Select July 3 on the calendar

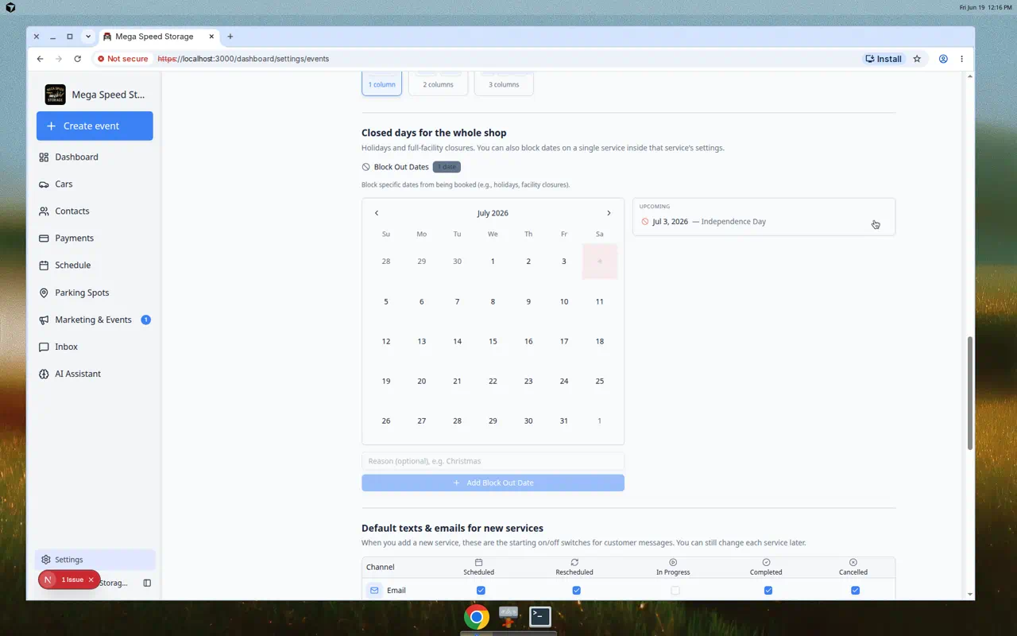click(564, 262)
